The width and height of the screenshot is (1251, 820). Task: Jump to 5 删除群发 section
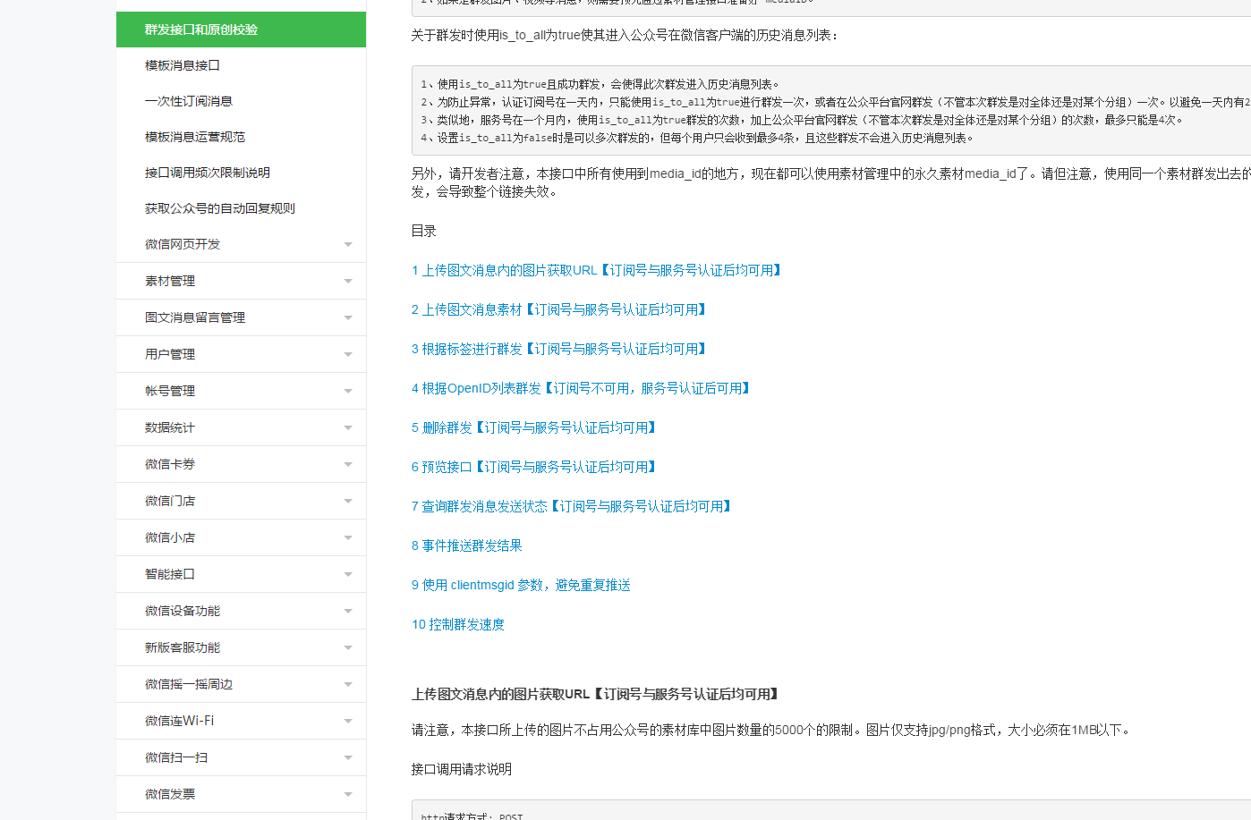click(535, 427)
